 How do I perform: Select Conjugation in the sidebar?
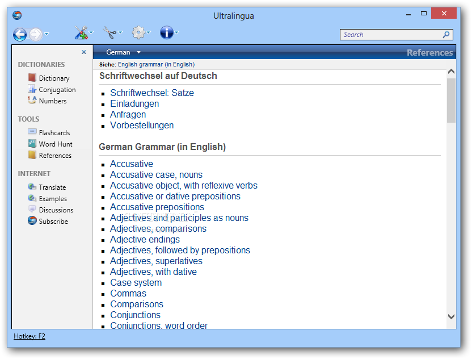coord(57,90)
